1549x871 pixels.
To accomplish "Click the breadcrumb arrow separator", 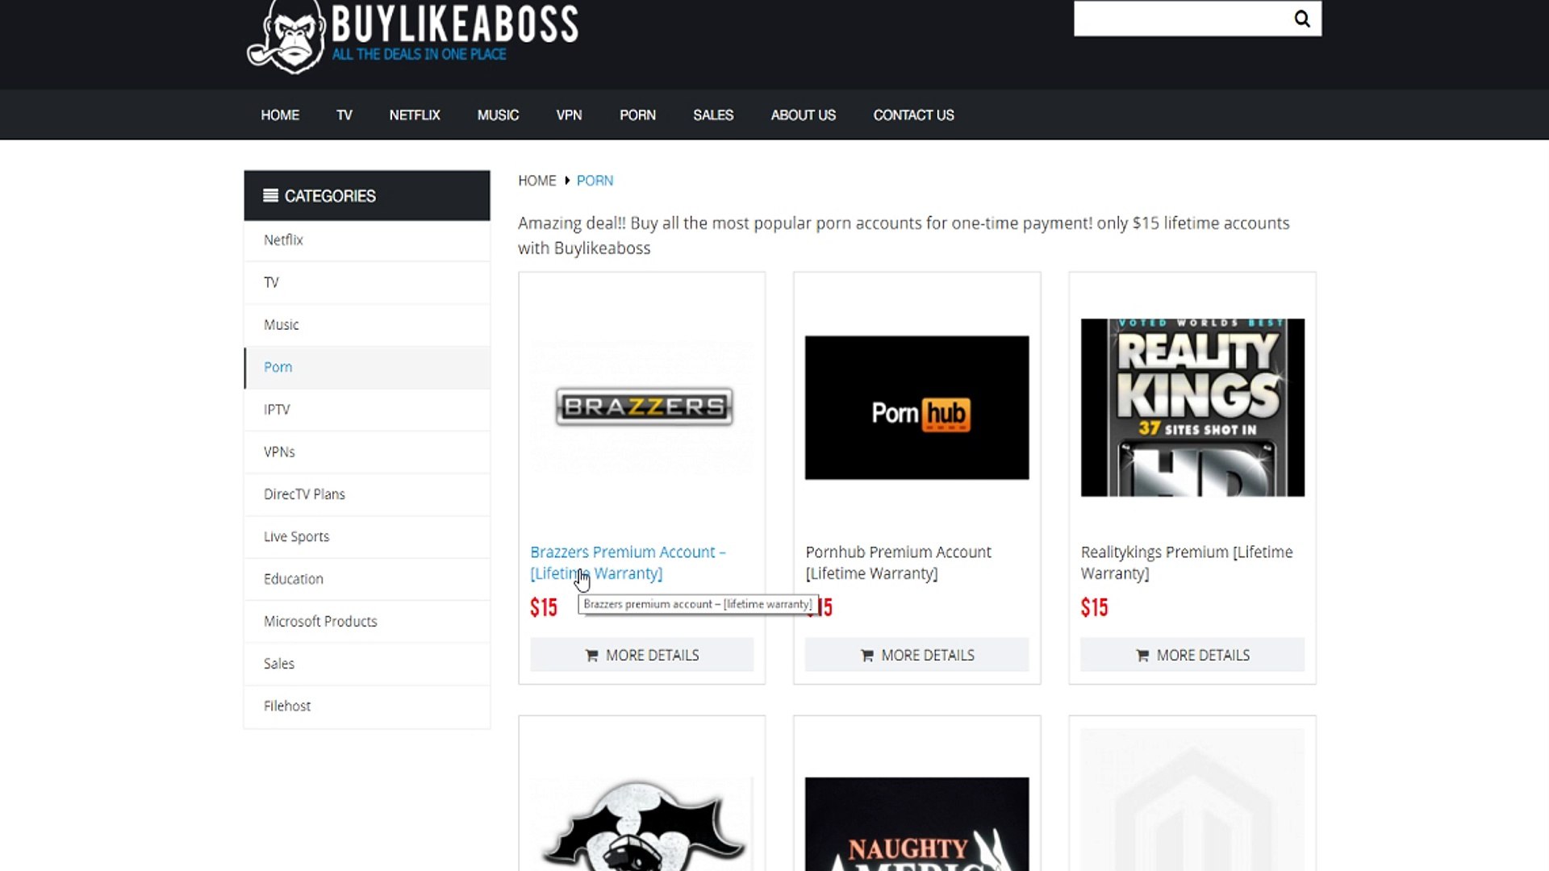I will pos(567,181).
